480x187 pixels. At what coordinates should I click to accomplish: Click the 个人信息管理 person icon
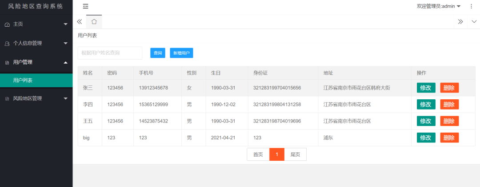coord(8,44)
